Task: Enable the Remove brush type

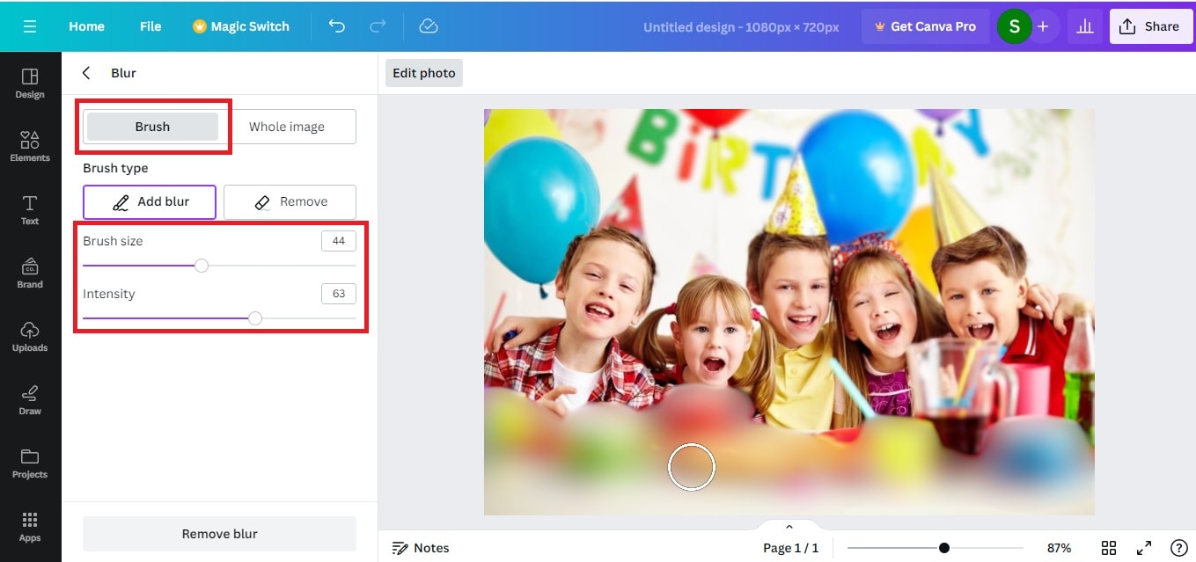Action: pos(290,201)
